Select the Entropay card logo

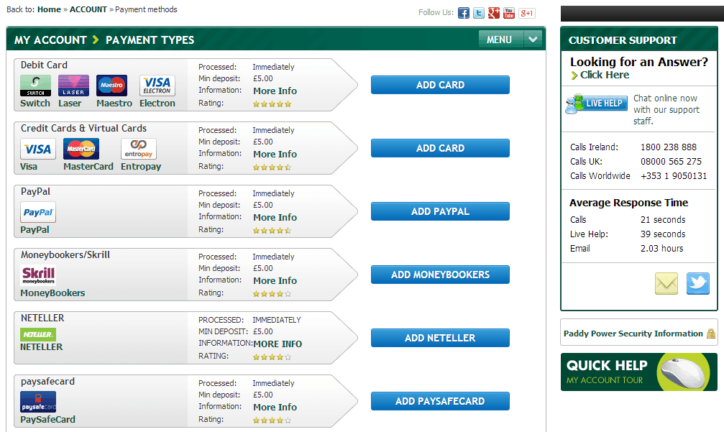click(139, 149)
